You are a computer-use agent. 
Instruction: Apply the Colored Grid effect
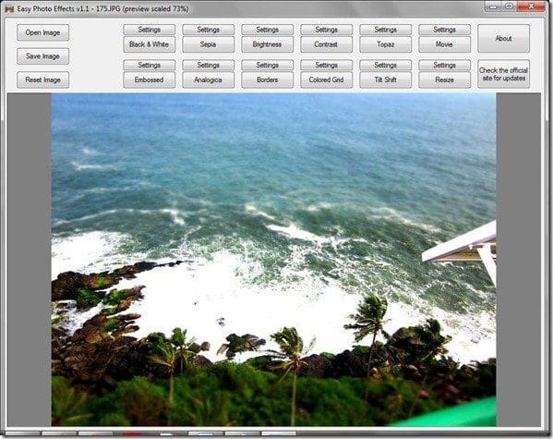click(x=326, y=79)
